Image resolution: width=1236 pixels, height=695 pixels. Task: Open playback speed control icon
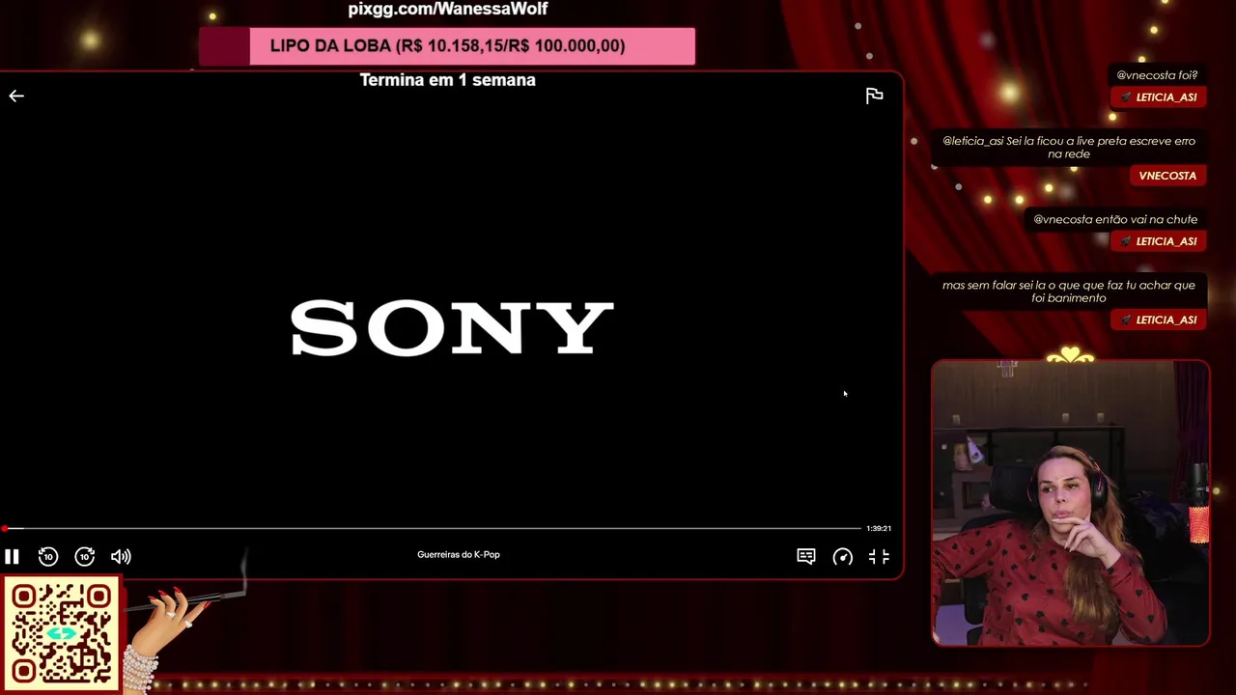843,556
